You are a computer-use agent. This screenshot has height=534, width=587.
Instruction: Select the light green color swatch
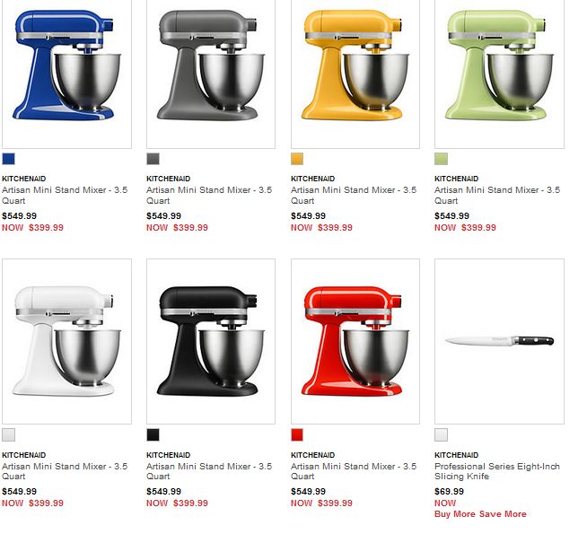441,159
